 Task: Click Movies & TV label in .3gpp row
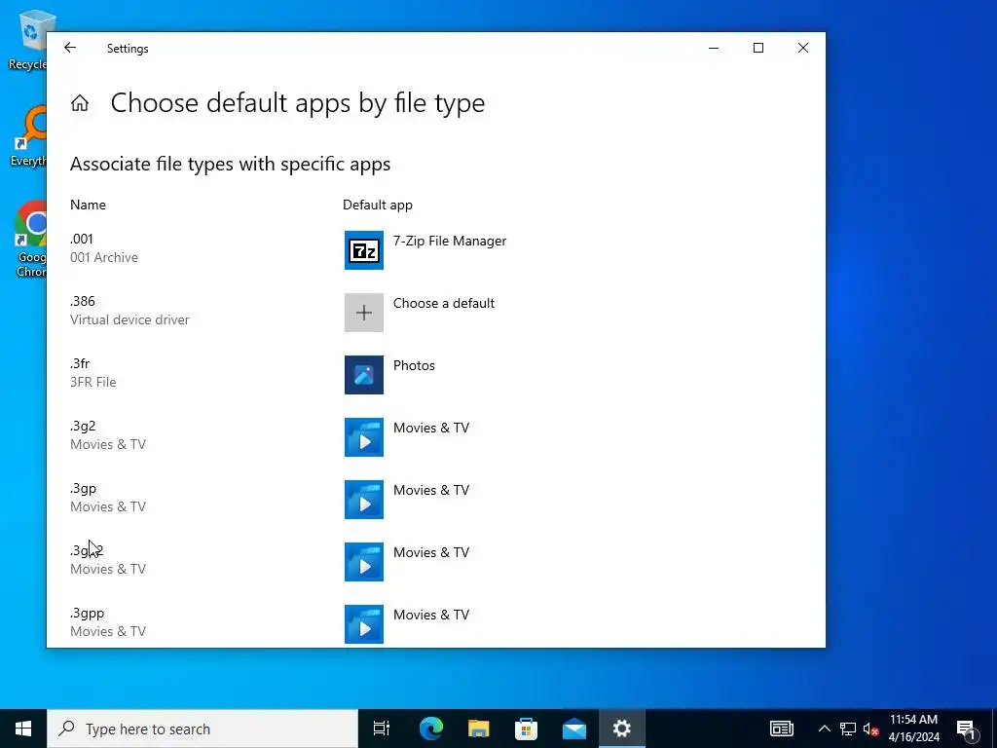click(x=431, y=616)
